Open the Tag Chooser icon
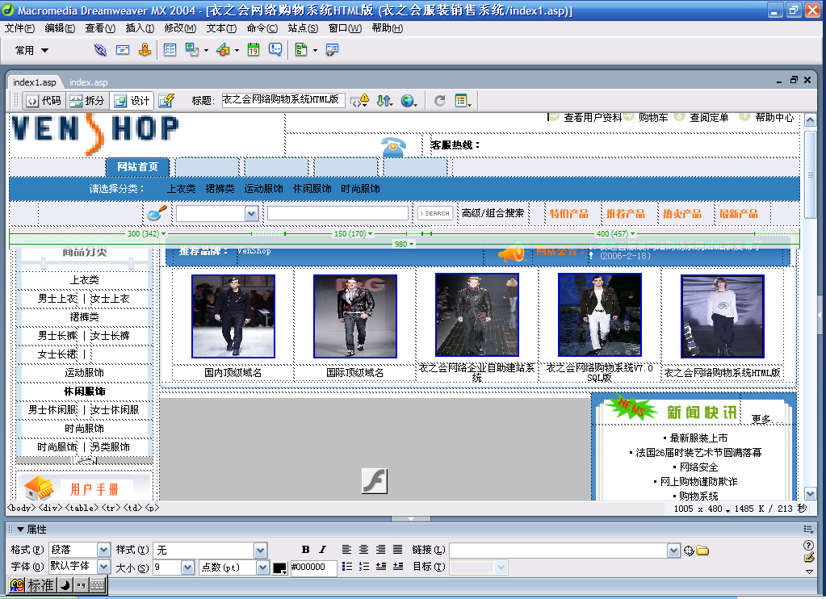Screen dimensions: 826x599 coord(332,50)
